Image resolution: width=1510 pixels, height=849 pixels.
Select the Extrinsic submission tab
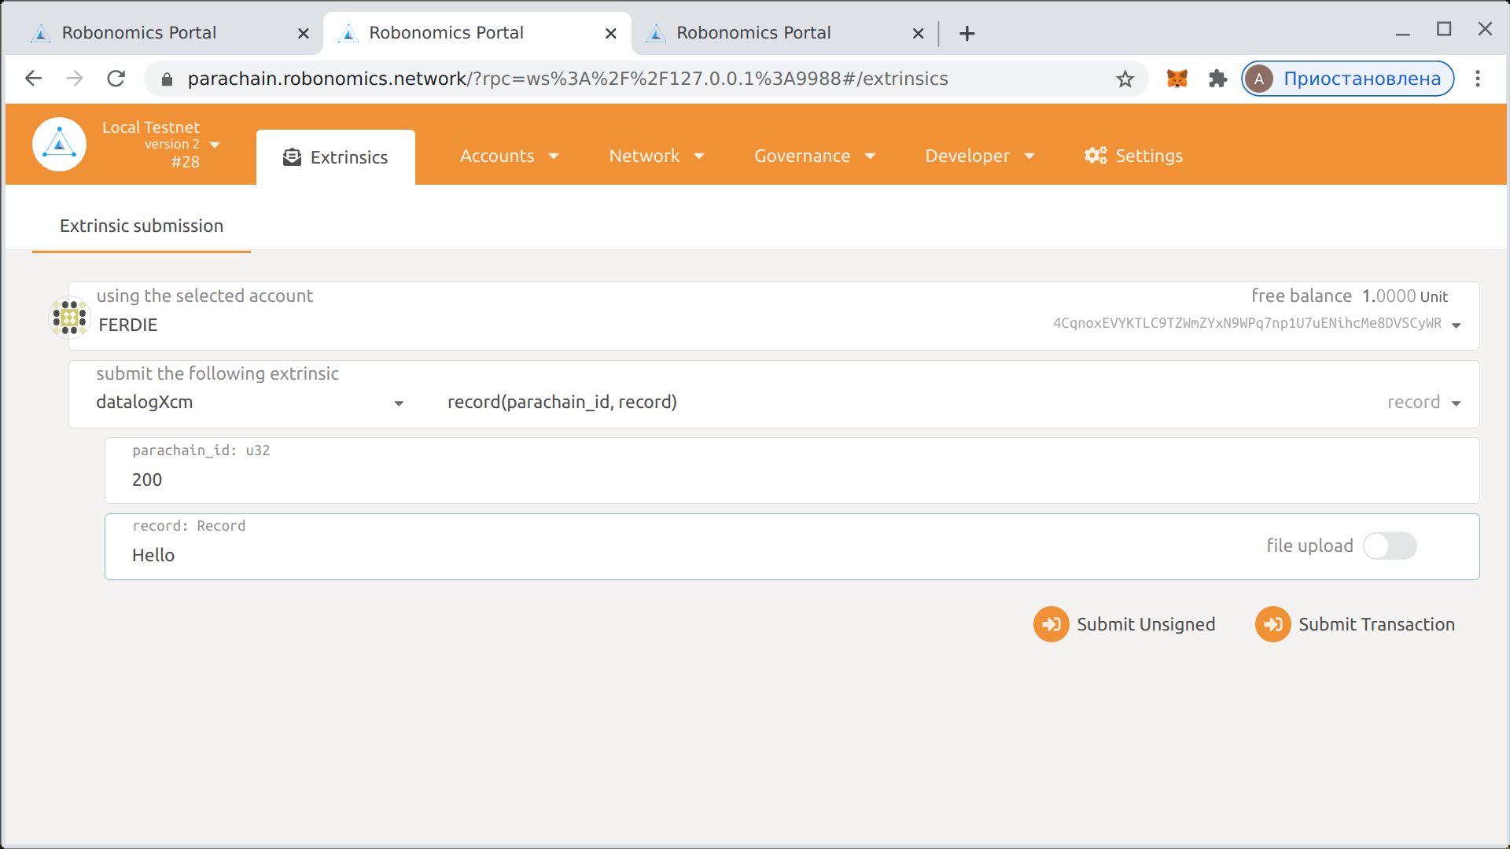click(142, 226)
